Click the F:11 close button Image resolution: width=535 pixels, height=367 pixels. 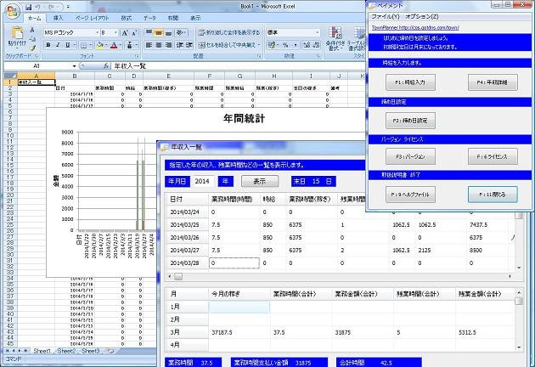coord(493,195)
